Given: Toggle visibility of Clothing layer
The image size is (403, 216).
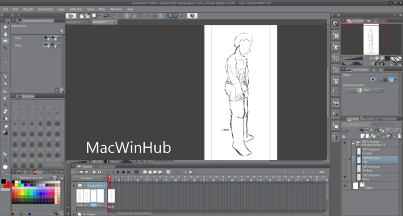Looking at the screenshot, I should 344,168.
